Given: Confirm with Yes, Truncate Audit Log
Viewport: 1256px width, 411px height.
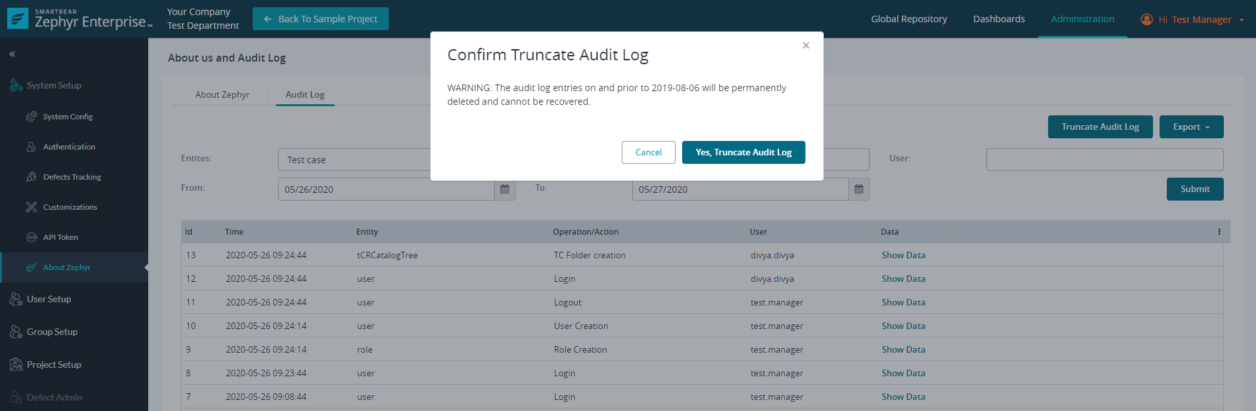Looking at the screenshot, I should click(743, 153).
